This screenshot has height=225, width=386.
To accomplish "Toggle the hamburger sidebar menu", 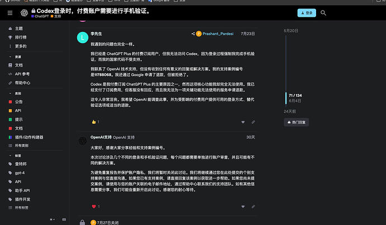I will coord(10,13).
